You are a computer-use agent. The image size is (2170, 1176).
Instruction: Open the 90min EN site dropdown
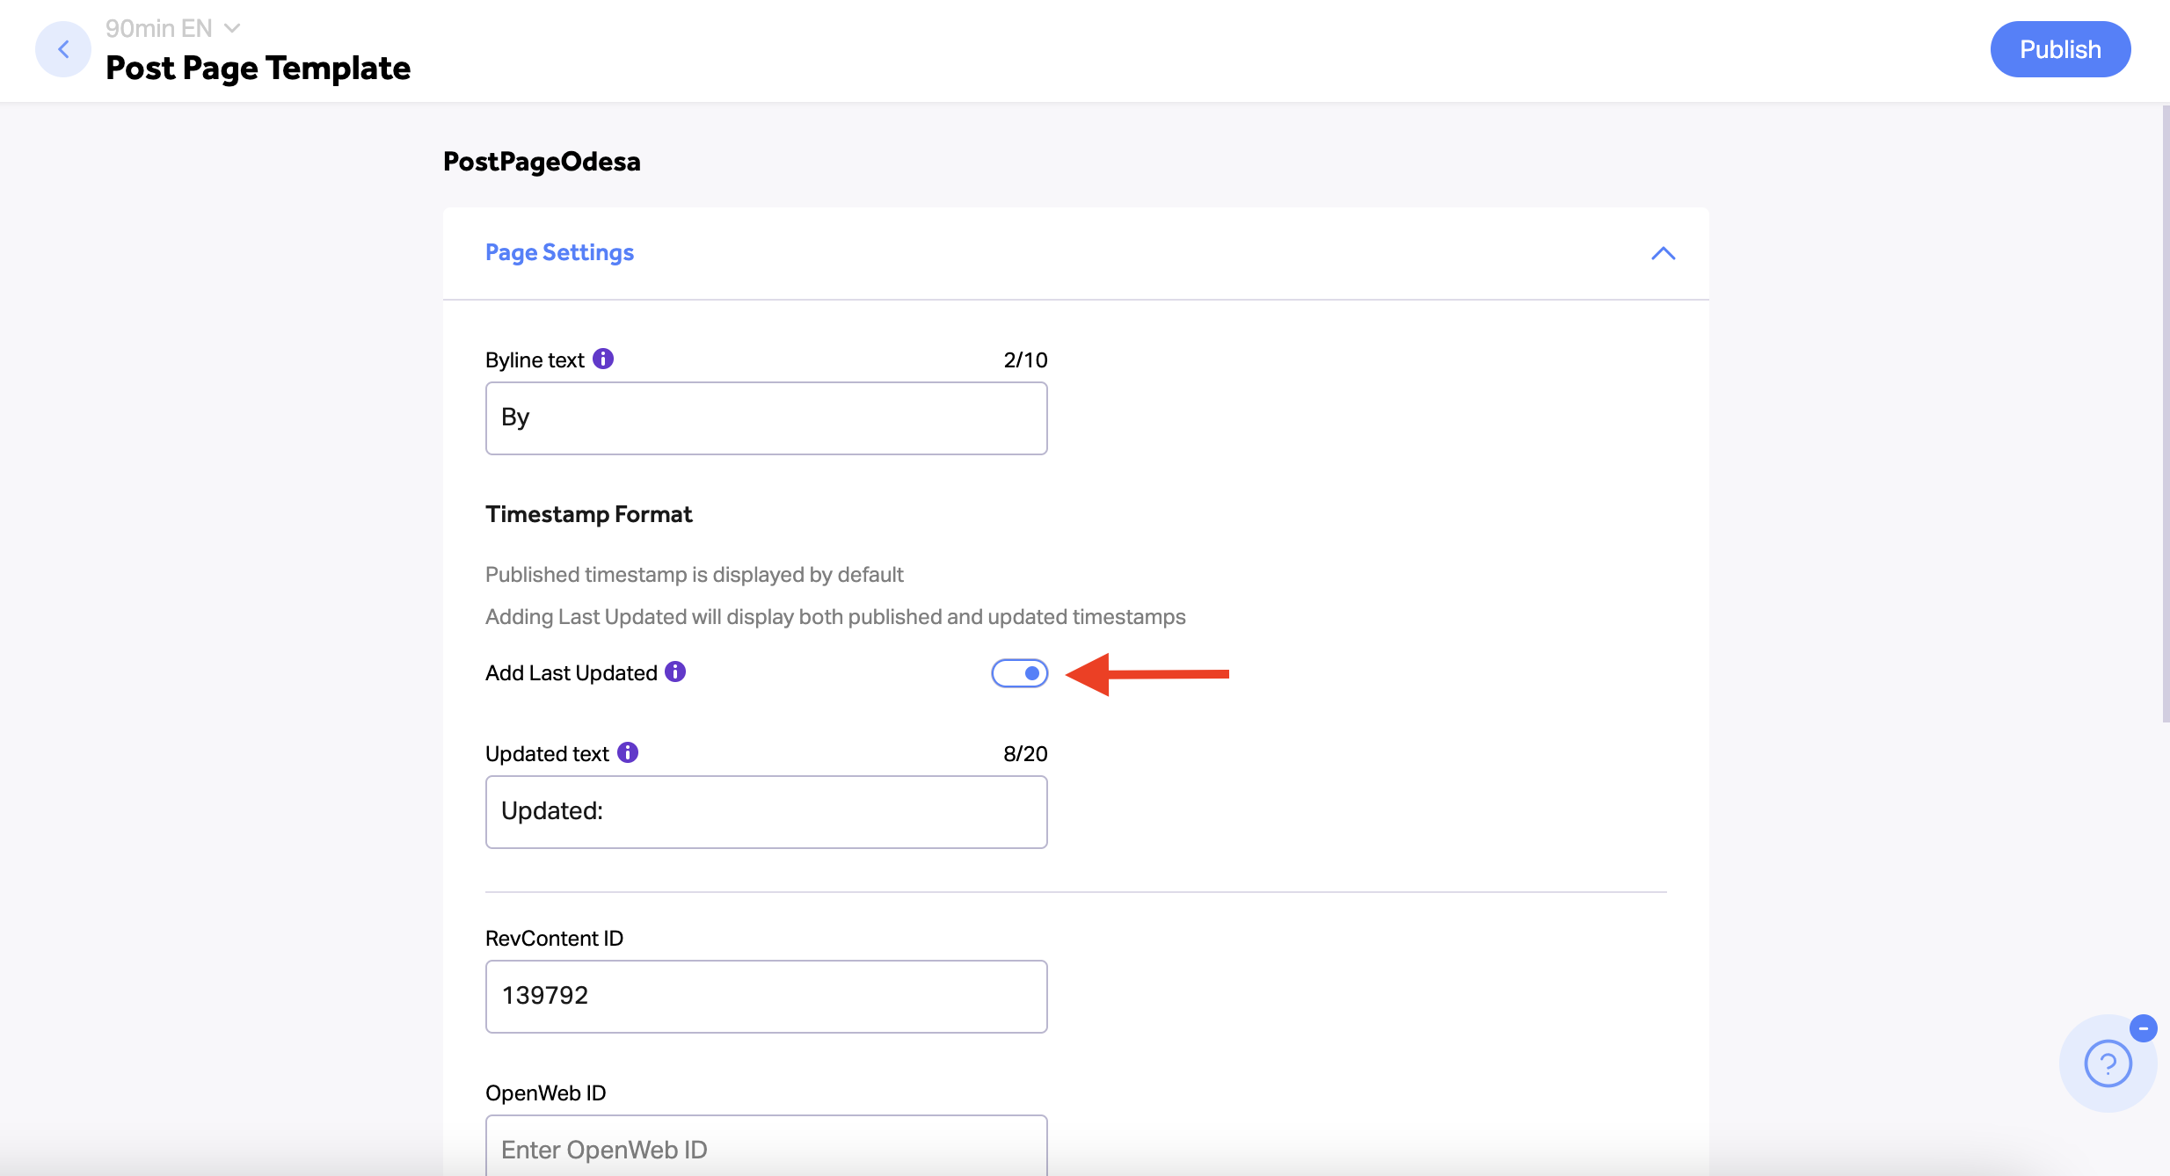point(173,28)
